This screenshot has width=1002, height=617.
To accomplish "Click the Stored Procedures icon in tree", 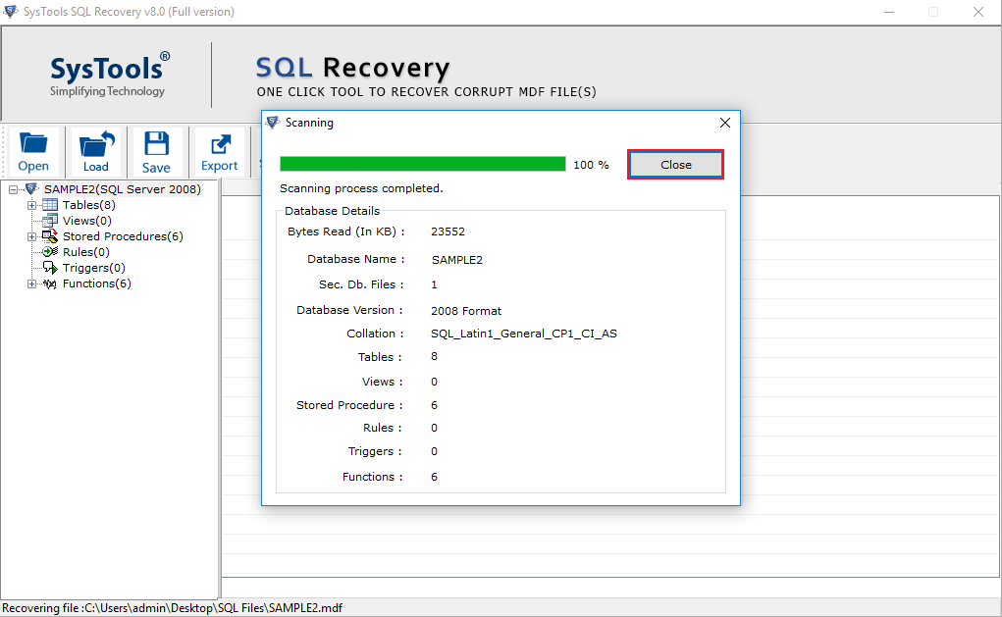I will tap(50, 236).
